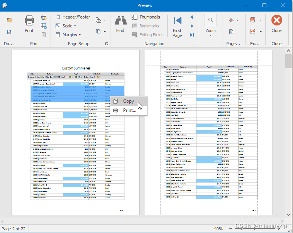Open a document with the folder icon
This screenshot has height=233, width=293.
pyautogui.click(x=9, y=20)
